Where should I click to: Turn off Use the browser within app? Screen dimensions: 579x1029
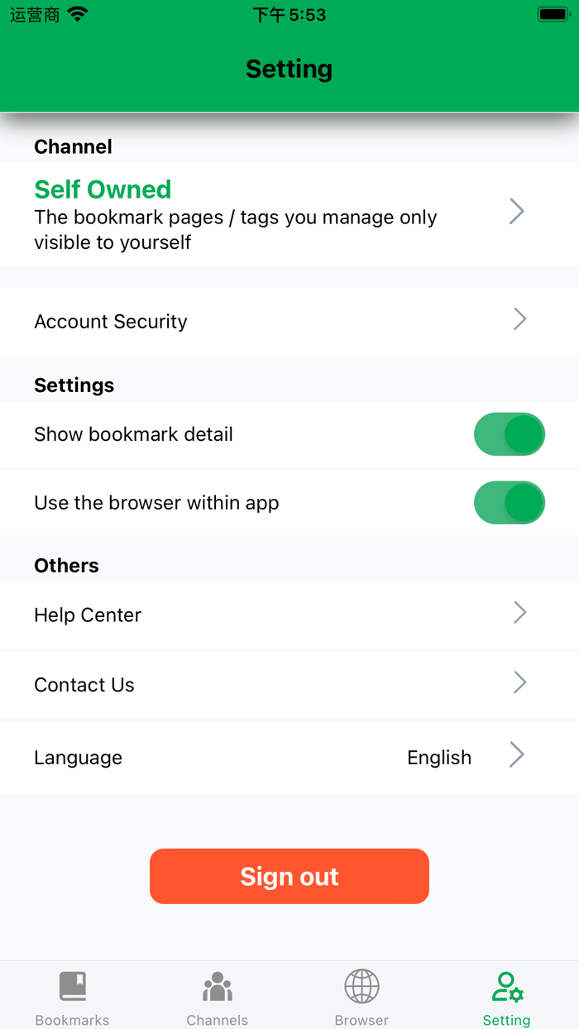pyautogui.click(x=510, y=502)
